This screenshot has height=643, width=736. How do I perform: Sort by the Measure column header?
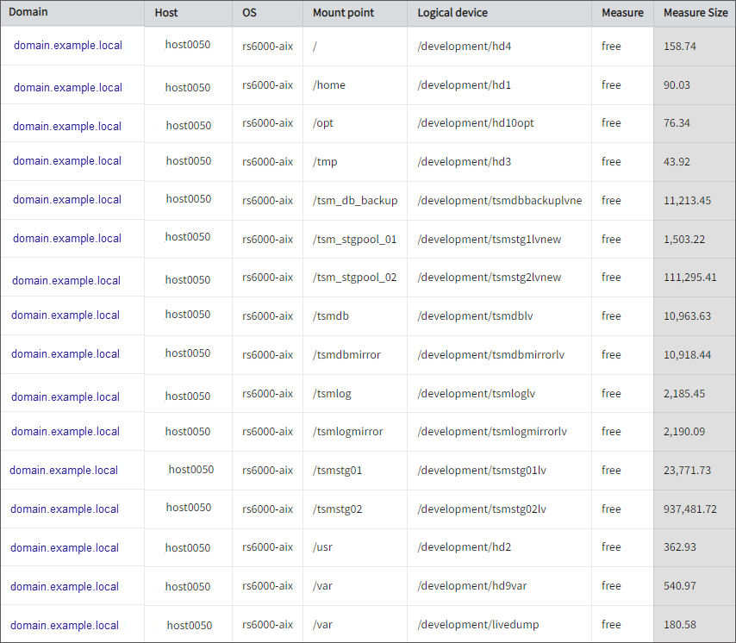[x=622, y=12]
